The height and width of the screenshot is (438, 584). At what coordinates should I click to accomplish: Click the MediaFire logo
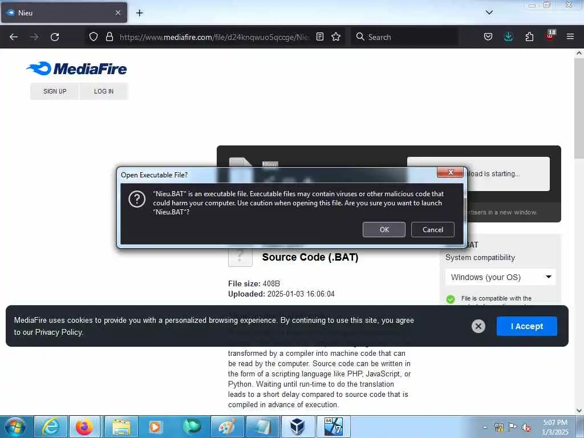pyautogui.click(x=77, y=68)
